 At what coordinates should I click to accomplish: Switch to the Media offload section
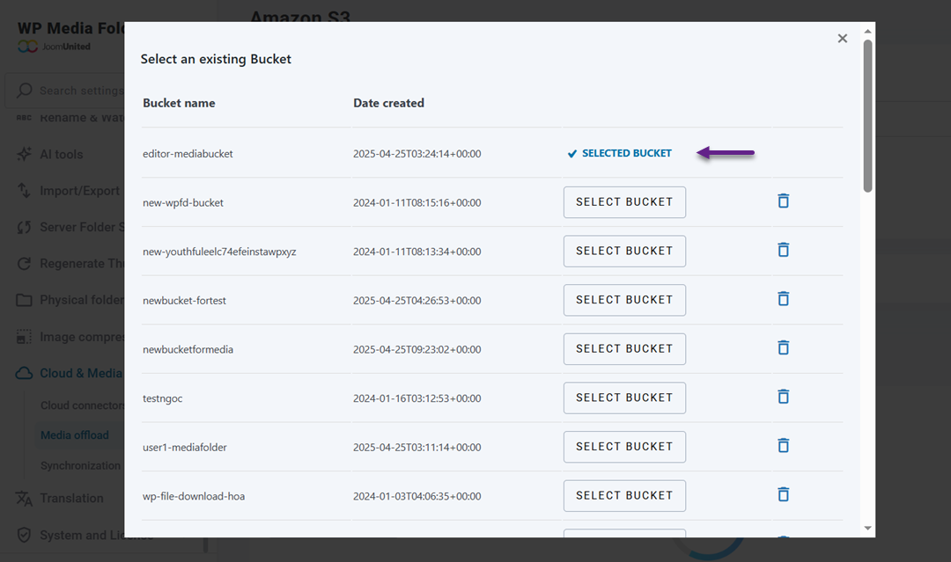pos(75,434)
